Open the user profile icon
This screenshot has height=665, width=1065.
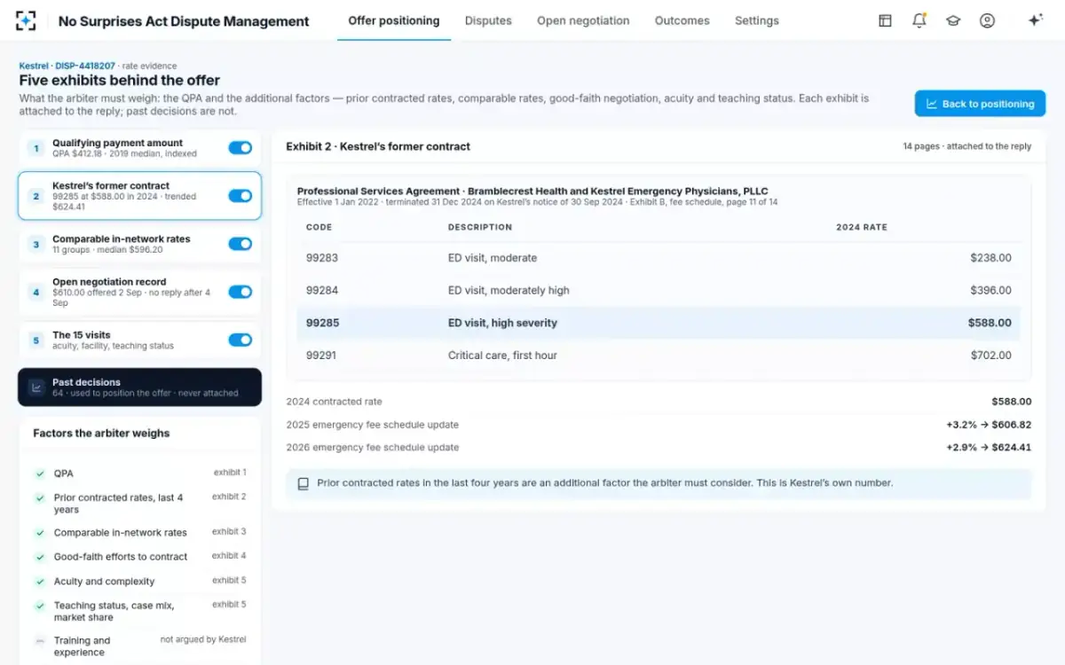[x=987, y=20]
